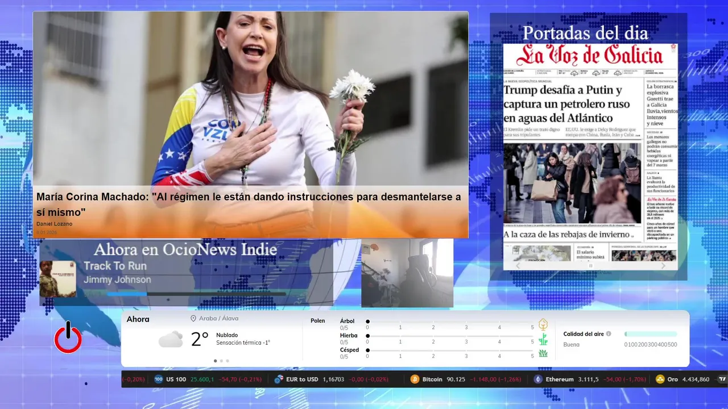Go to next newspaper cover arrow
The width and height of the screenshot is (728, 409).
(x=663, y=265)
